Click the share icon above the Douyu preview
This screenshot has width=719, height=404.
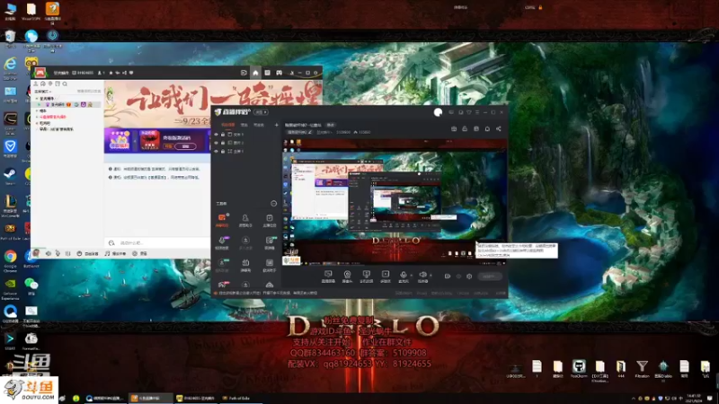pos(499,128)
